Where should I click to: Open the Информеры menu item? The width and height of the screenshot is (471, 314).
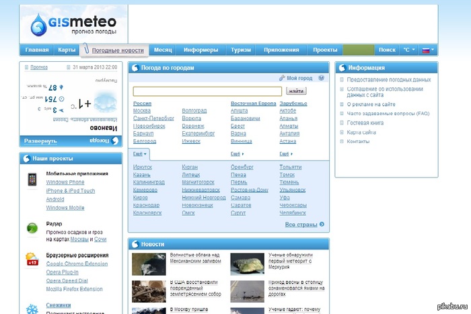(201, 50)
